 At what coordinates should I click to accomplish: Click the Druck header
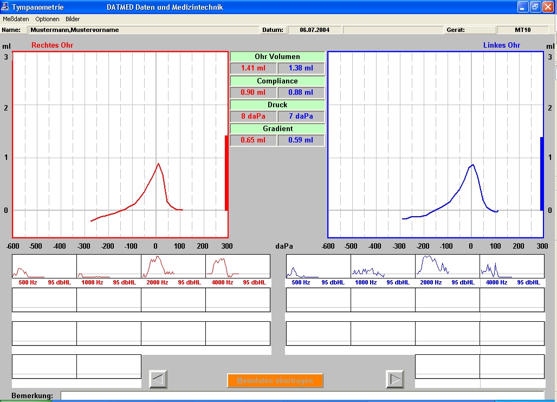[277, 105]
